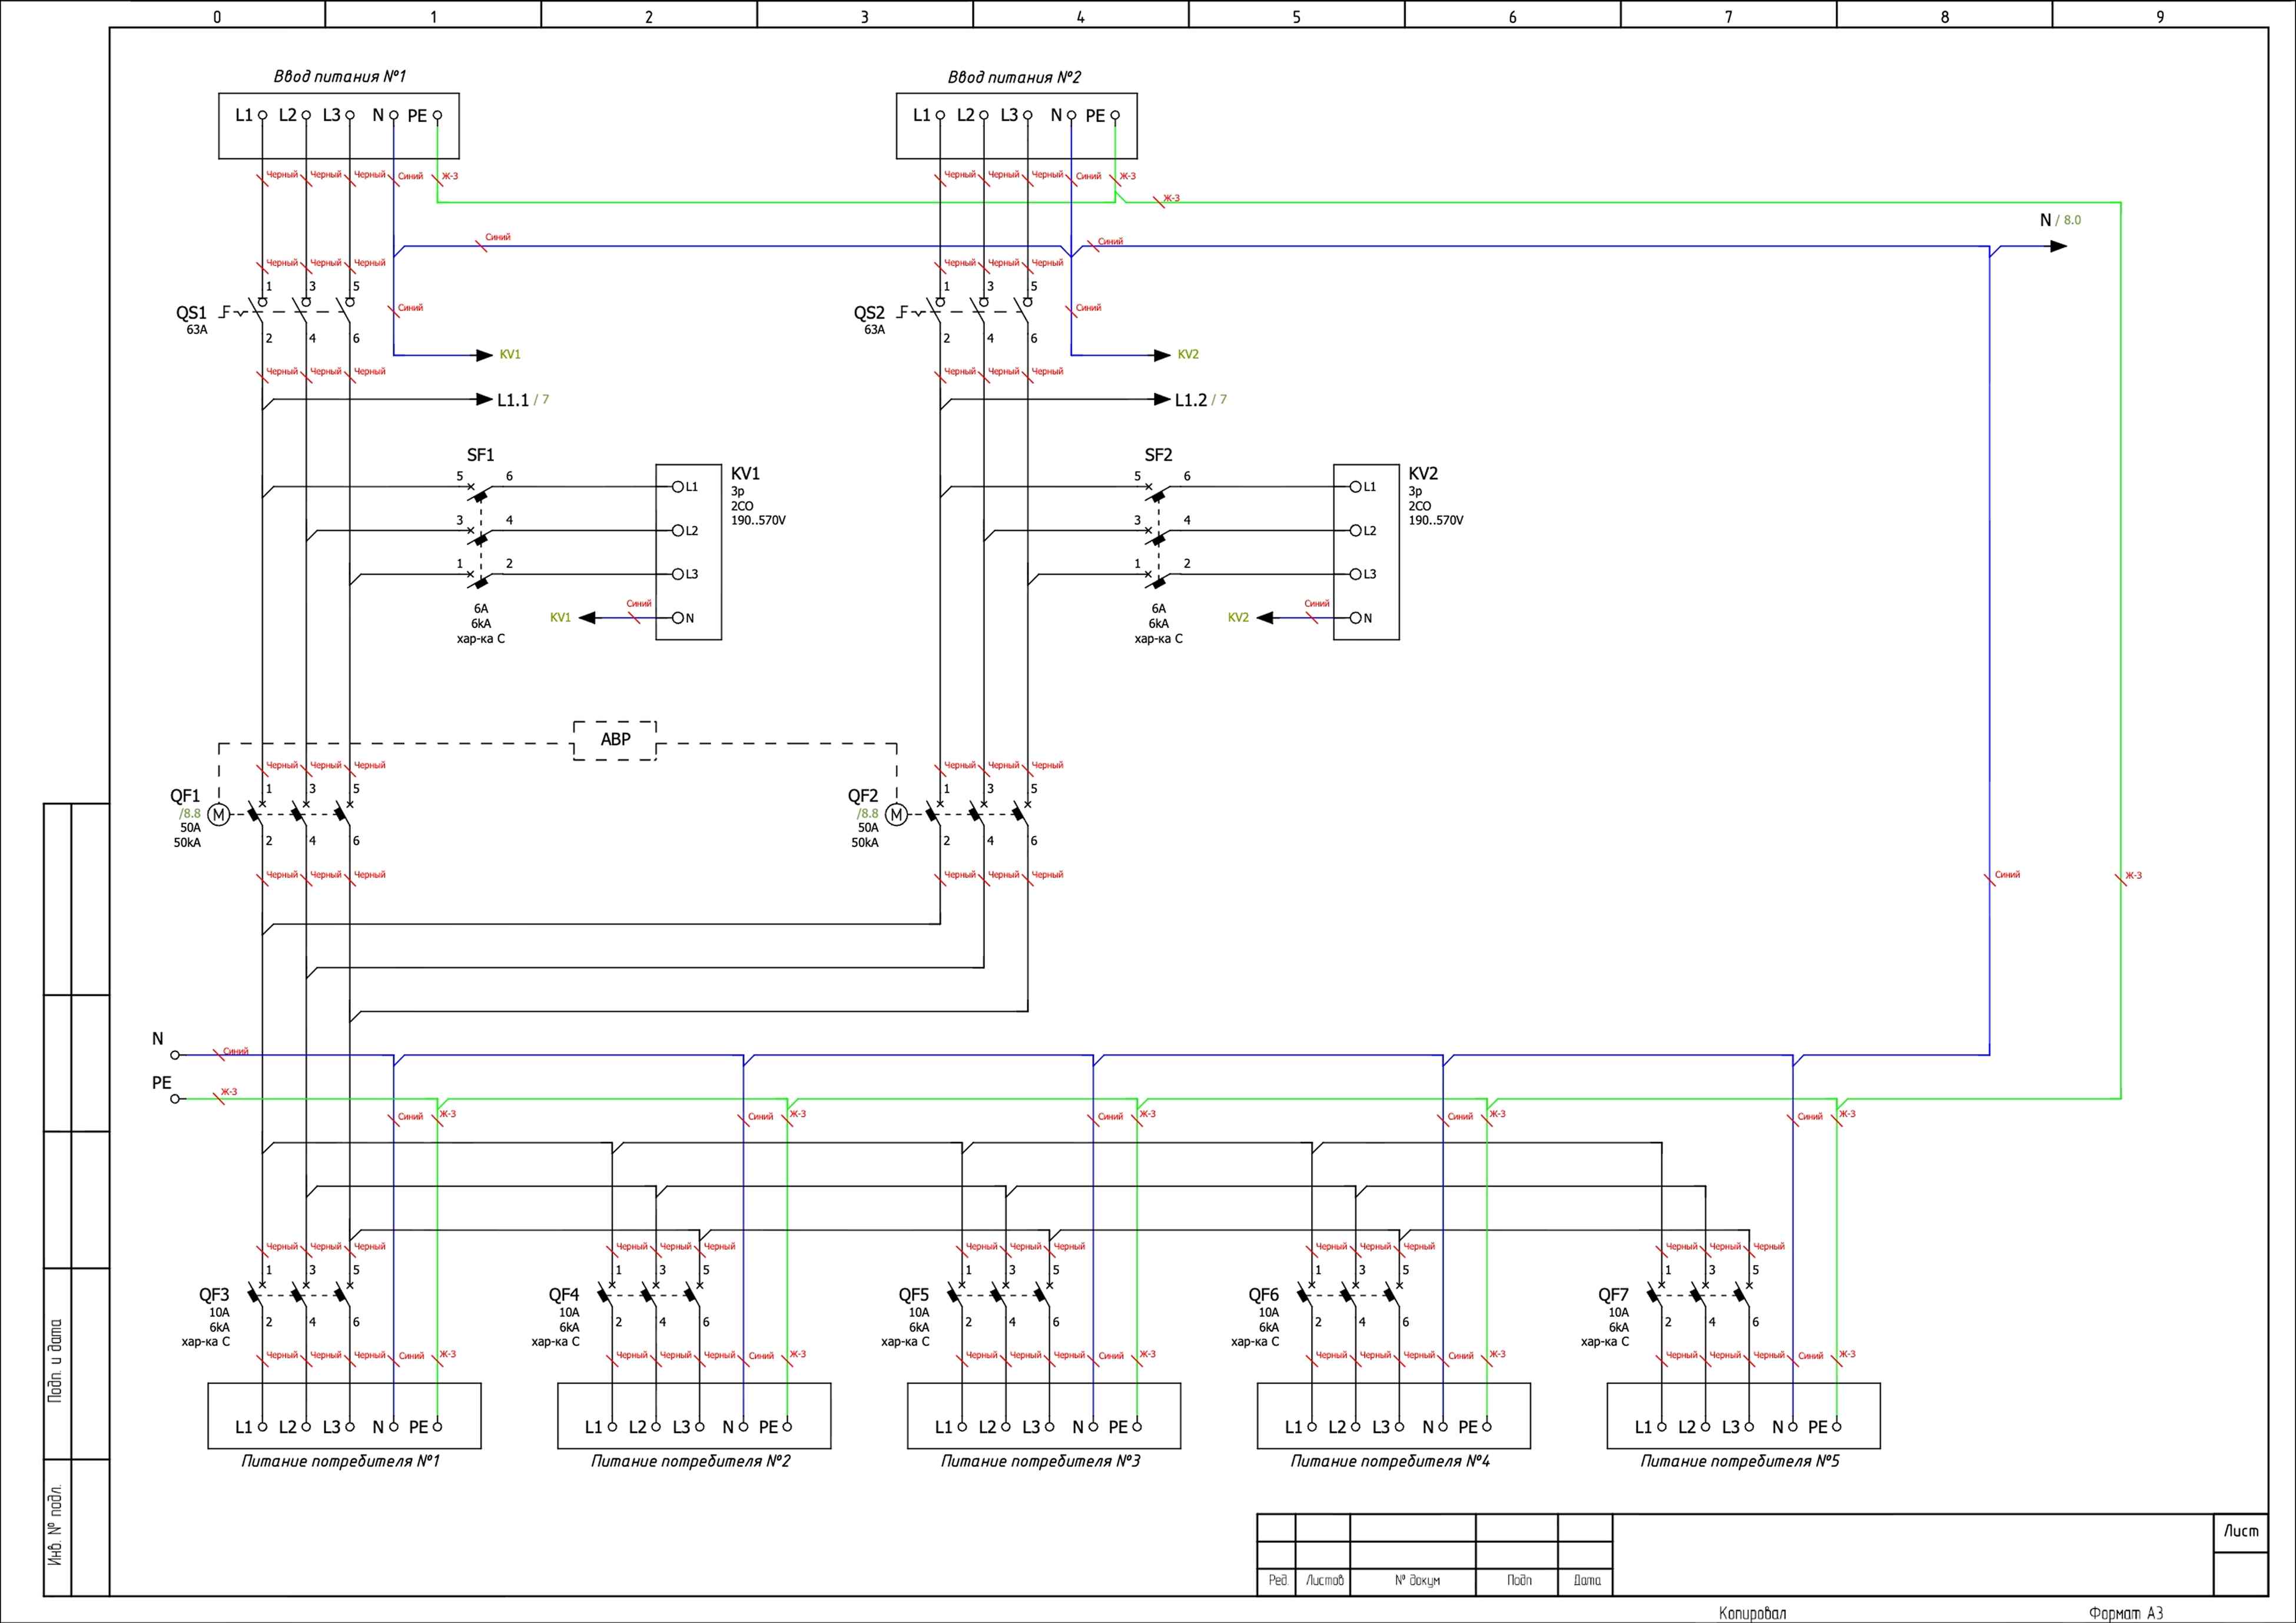Select the Питание потребителя №3 caption

[1040, 1461]
